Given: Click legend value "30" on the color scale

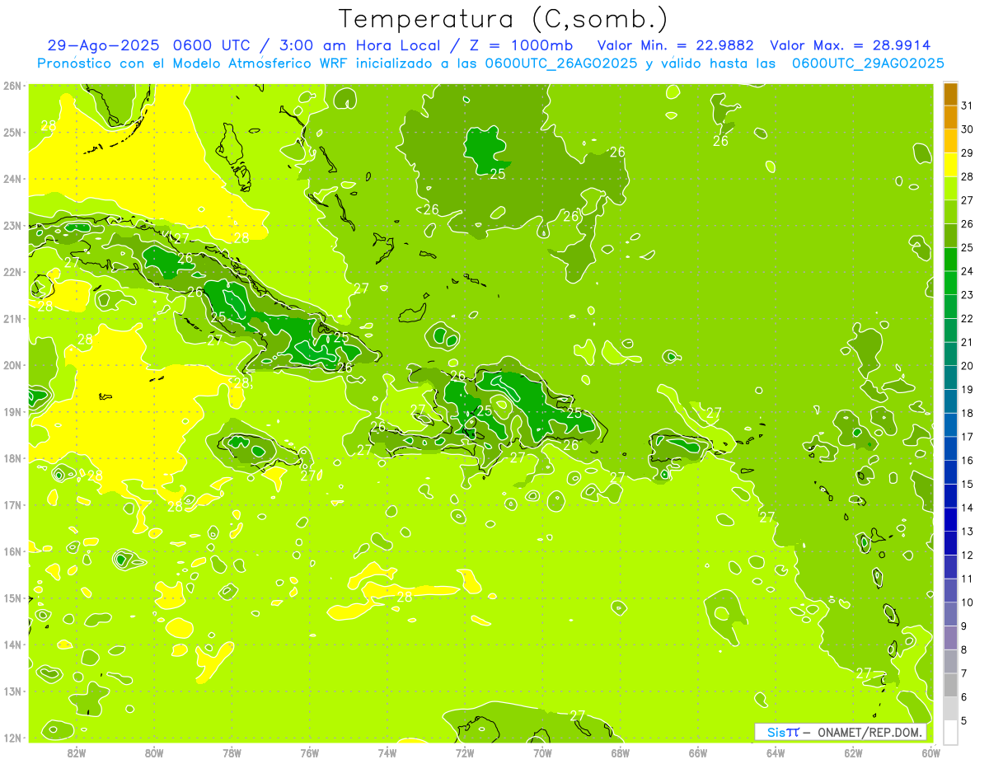Looking at the screenshot, I should (967, 130).
